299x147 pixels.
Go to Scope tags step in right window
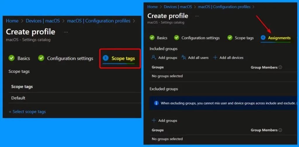(x=244, y=38)
